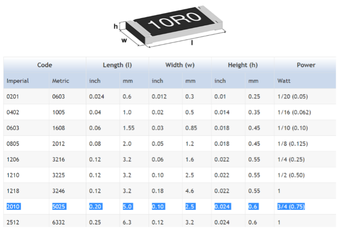337x228 pixels.
Task: Click the 1.55 mm length value
Action: tap(128, 128)
